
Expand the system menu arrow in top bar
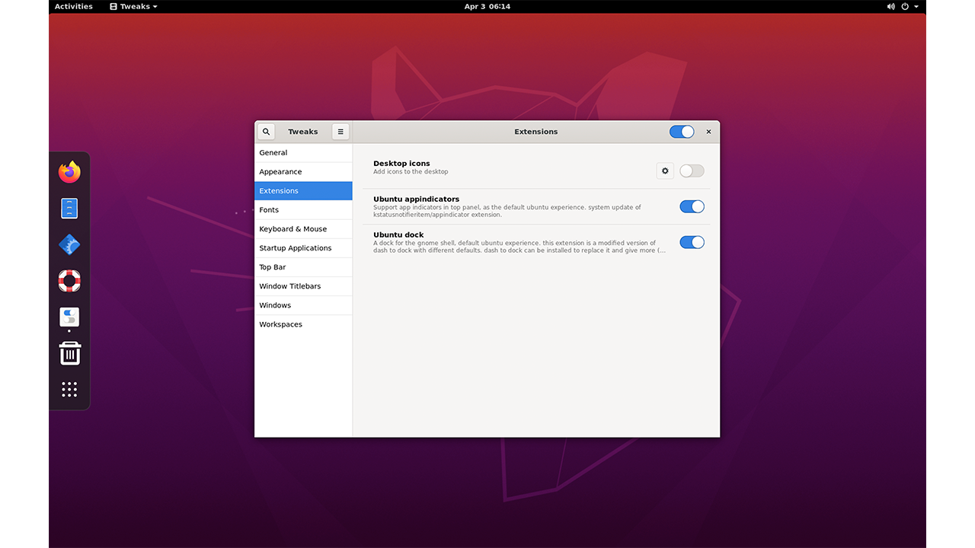coord(916,6)
